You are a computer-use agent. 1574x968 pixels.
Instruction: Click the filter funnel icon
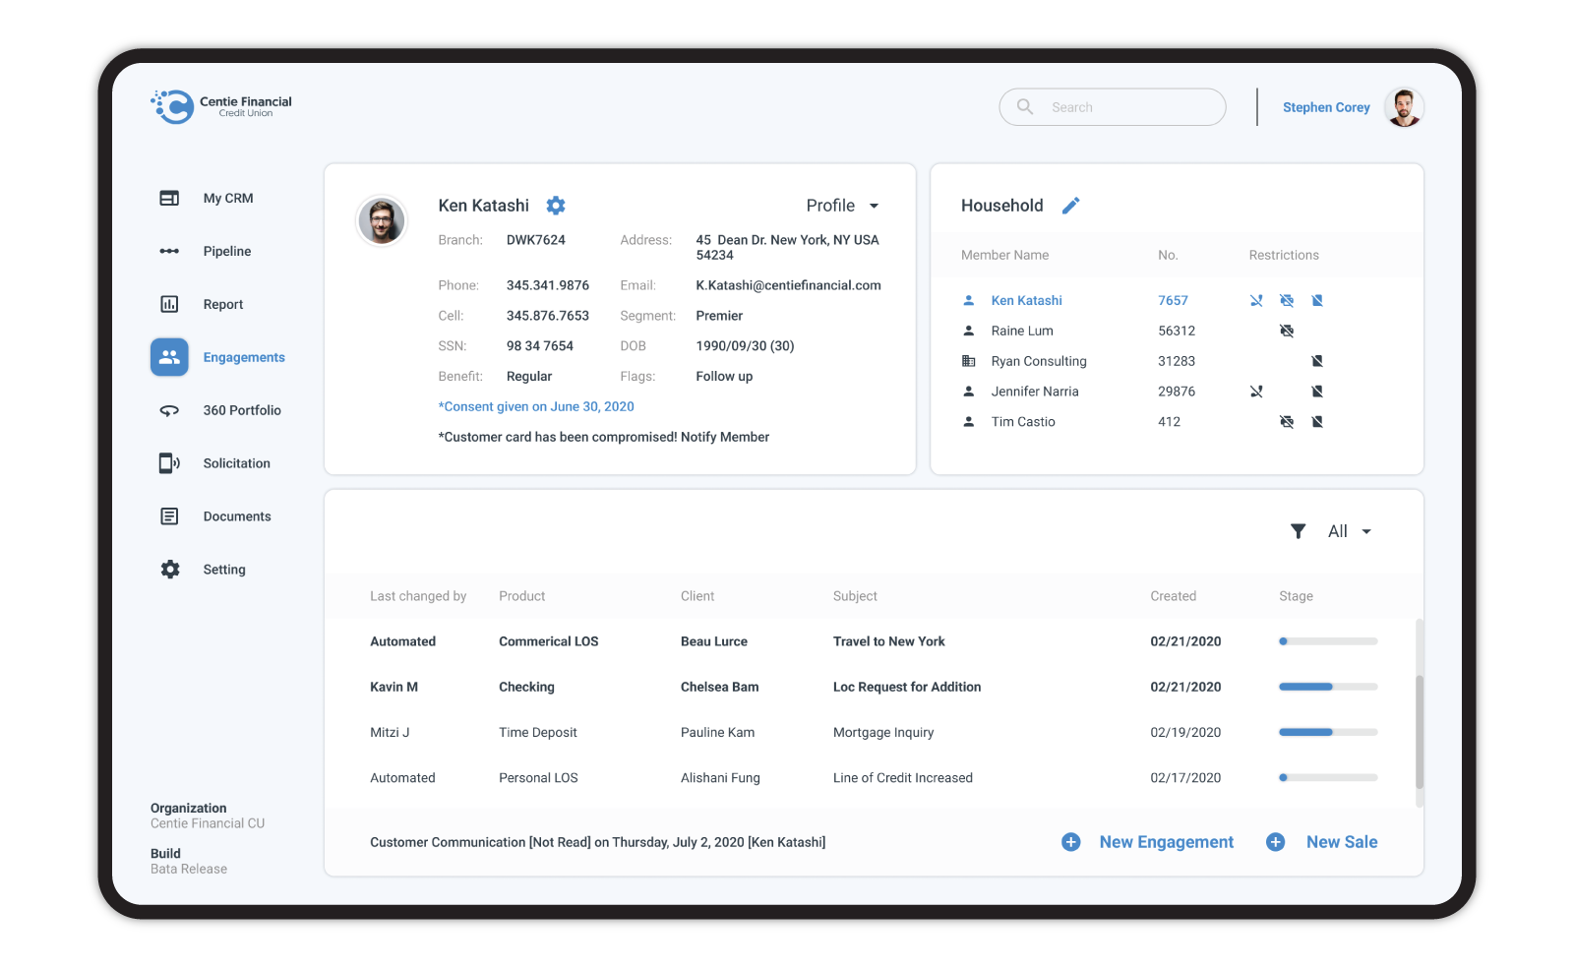point(1299,531)
